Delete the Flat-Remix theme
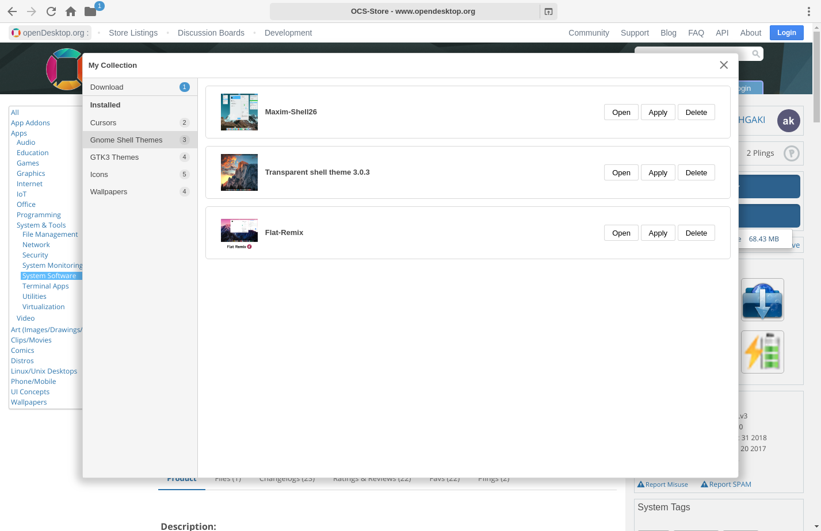The image size is (821, 531). 696,233
